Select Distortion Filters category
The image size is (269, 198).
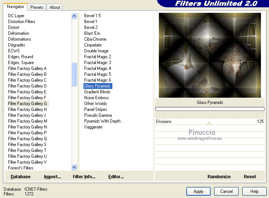[22, 22]
